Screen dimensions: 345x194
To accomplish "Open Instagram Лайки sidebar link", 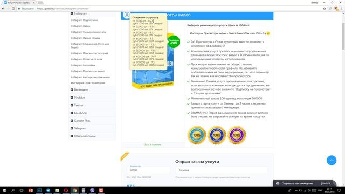I will (x=80, y=26).
